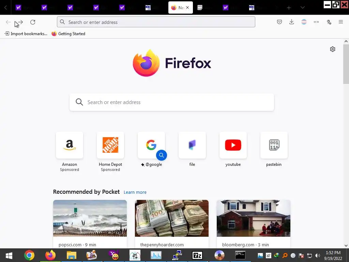The height and width of the screenshot is (262, 349).
Task: Click the 'Recommended by Pocket' heading
Action: (86, 192)
